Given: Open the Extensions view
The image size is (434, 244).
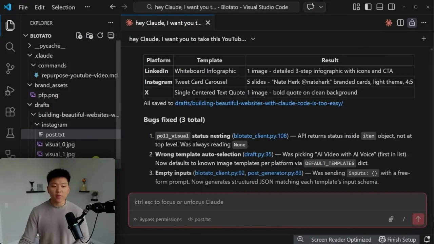Looking at the screenshot, I should (10, 112).
